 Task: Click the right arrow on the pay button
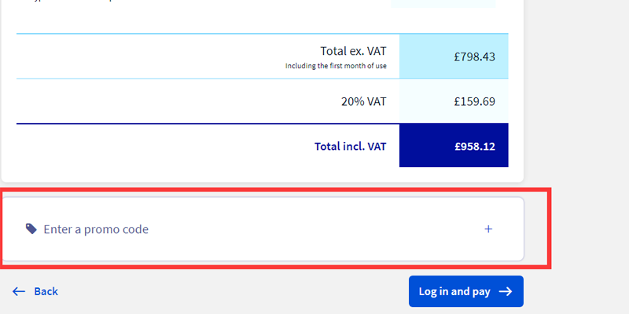click(506, 291)
